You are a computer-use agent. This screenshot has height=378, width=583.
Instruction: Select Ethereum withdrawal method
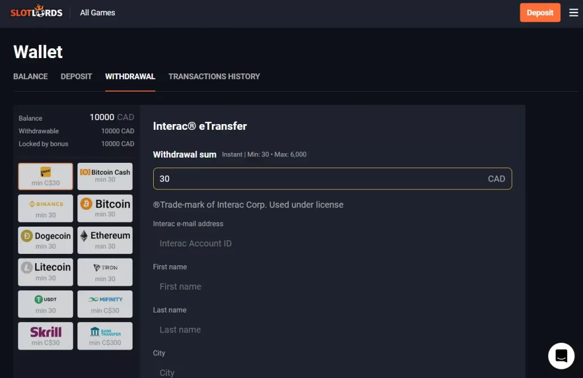point(105,240)
